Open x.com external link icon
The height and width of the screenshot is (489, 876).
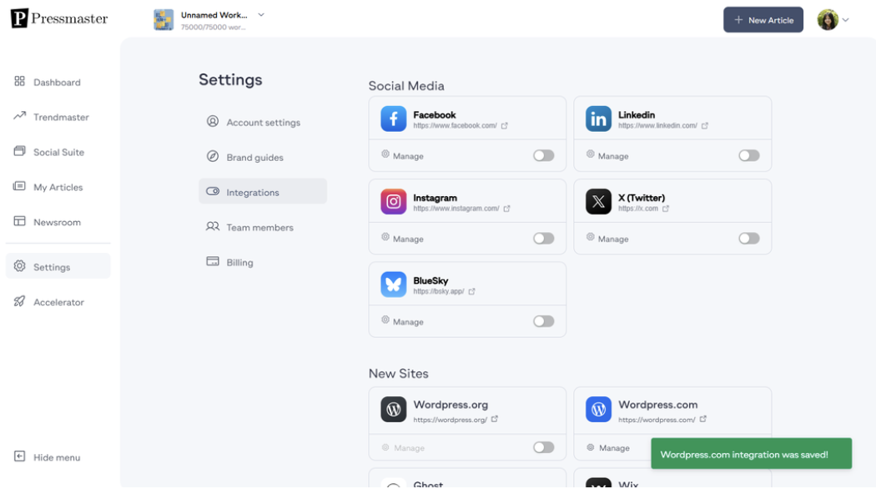pyautogui.click(x=666, y=209)
